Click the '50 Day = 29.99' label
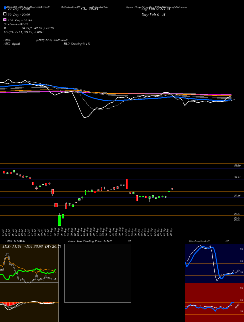This screenshot has width=244, height=322. coord(19,14)
